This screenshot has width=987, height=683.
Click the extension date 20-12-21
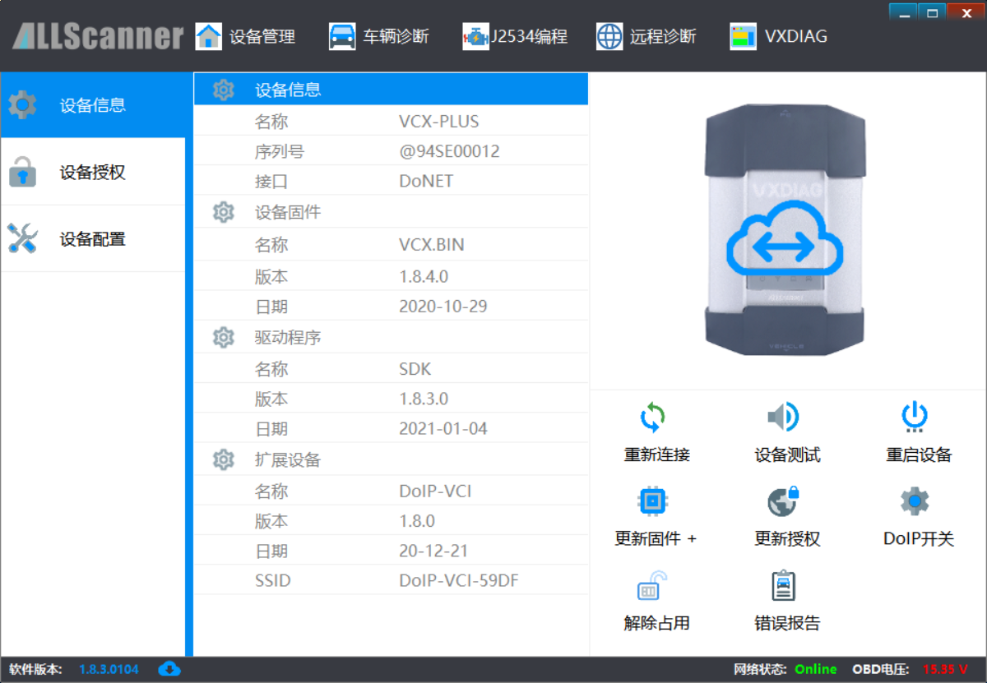[433, 551]
